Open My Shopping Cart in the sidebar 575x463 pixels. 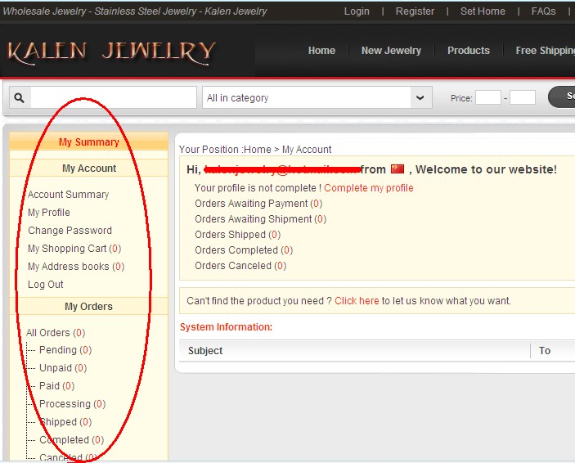(74, 249)
